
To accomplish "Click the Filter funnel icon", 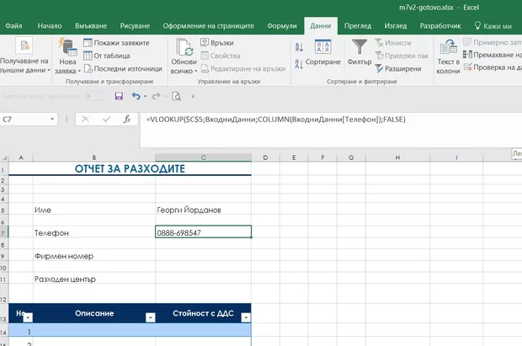I will pos(360,49).
